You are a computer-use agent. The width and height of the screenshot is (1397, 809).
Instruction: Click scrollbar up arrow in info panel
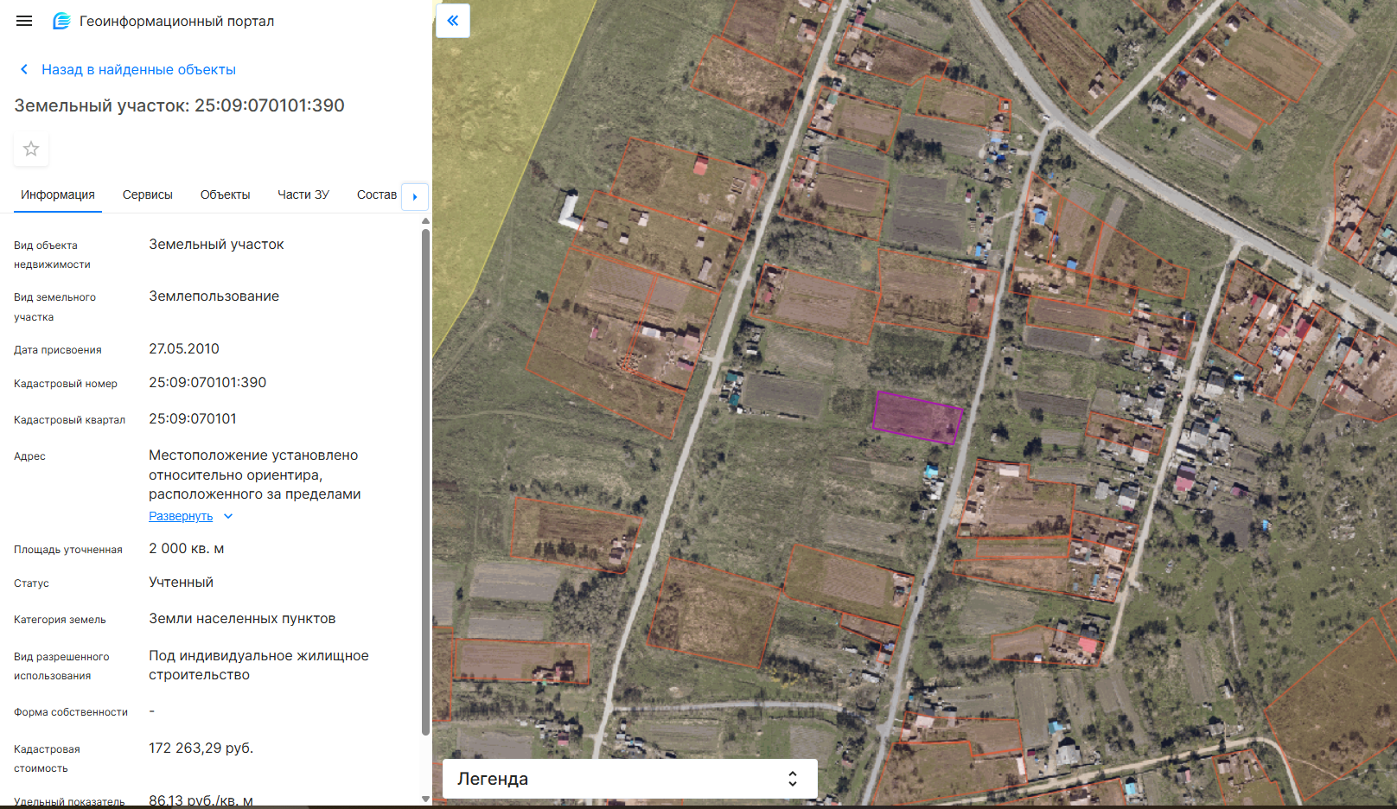[x=425, y=221]
